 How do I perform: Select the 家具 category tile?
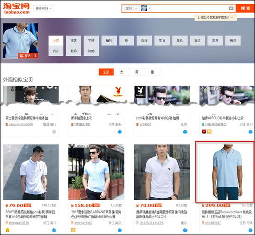point(215,41)
